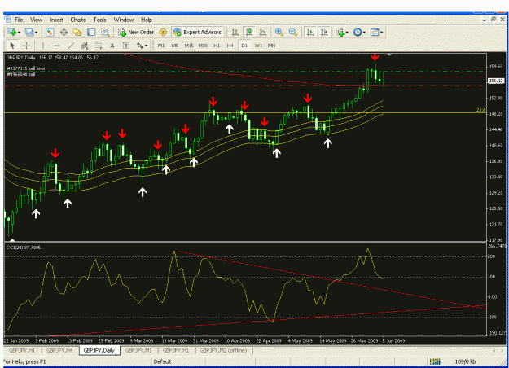509x368 pixels.
Task: Set timeframe to H4
Action: point(230,46)
